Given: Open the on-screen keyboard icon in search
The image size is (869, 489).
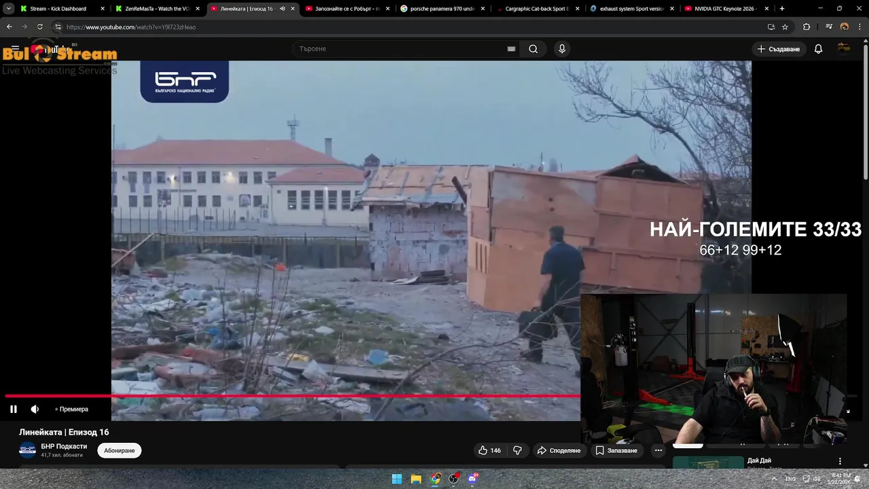Looking at the screenshot, I should pyautogui.click(x=511, y=49).
